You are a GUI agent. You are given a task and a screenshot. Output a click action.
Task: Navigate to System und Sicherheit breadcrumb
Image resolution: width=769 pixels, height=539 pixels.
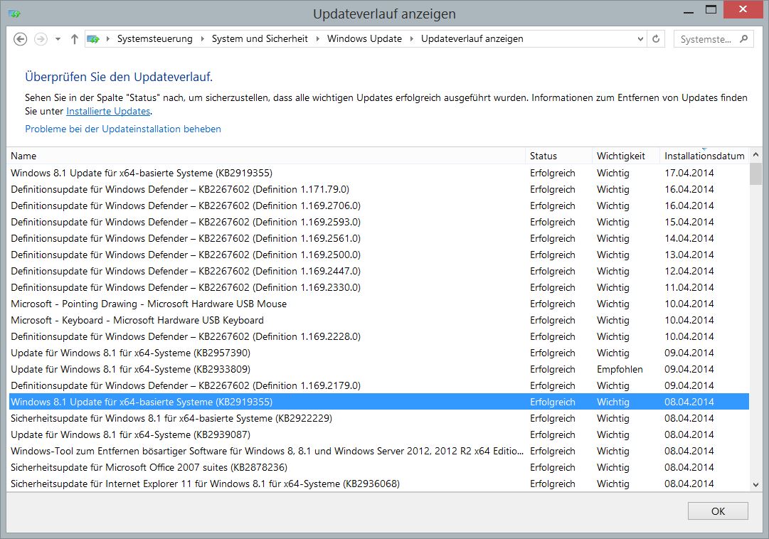(260, 38)
